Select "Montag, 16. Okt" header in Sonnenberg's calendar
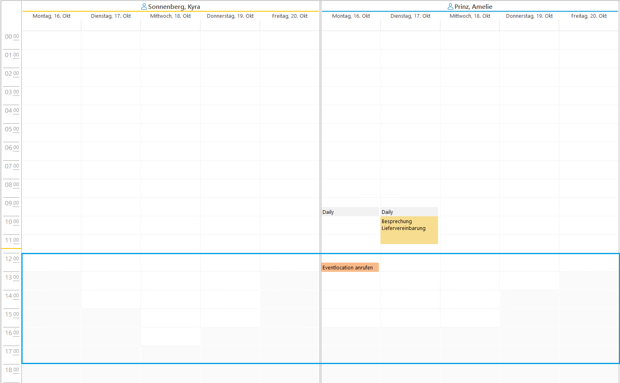This screenshot has width=620, height=383. coord(52,16)
